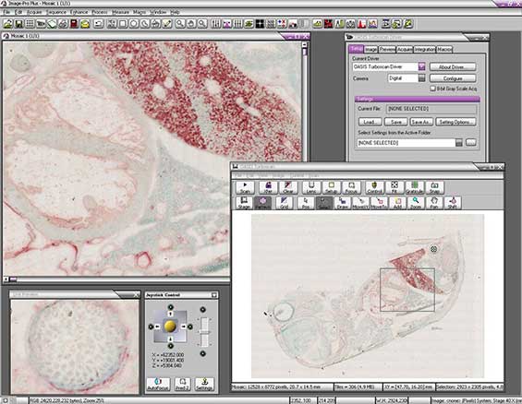Image resolution: width=522 pixels, height=404 pixels.
Task: Click the joystick Z-axis slider
Action: (x=204, y=331)
